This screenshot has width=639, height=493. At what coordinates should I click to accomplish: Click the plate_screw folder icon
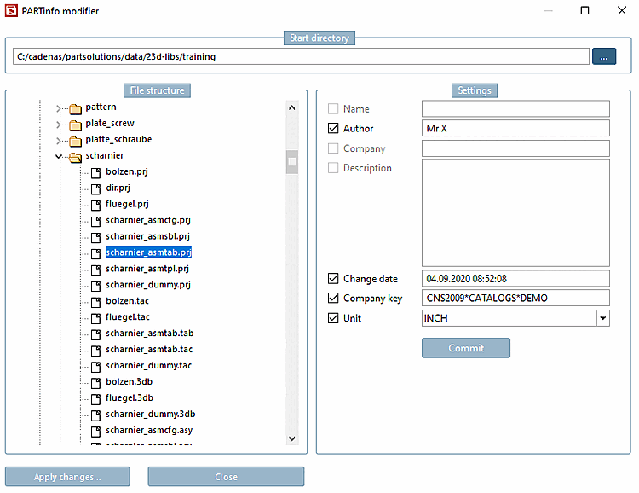pyautogui.click(x=75, y=124)
